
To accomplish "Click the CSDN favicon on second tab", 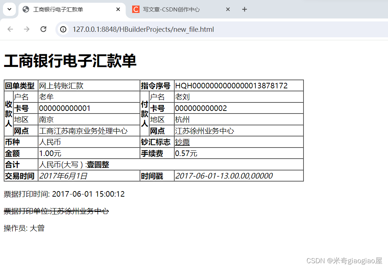I will pos(136,9).
